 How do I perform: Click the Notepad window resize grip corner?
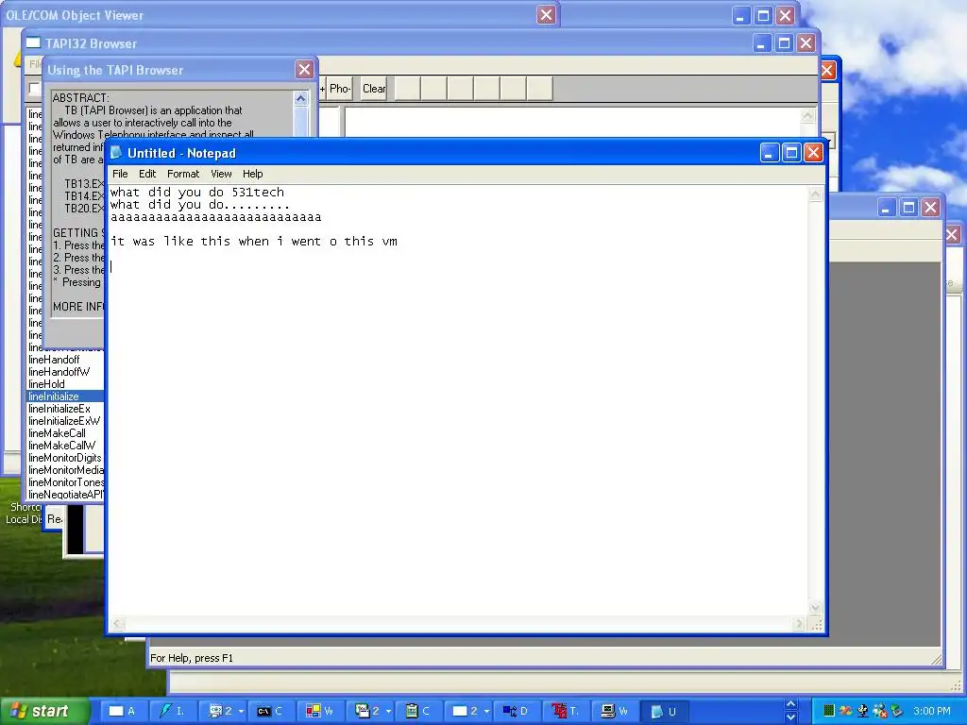coord(816,625)
